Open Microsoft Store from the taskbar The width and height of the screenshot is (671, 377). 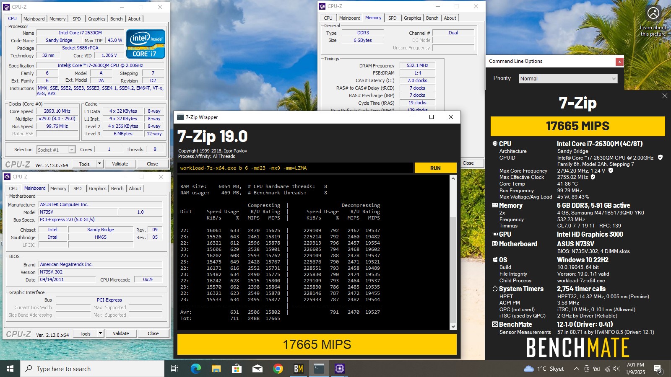237,369
